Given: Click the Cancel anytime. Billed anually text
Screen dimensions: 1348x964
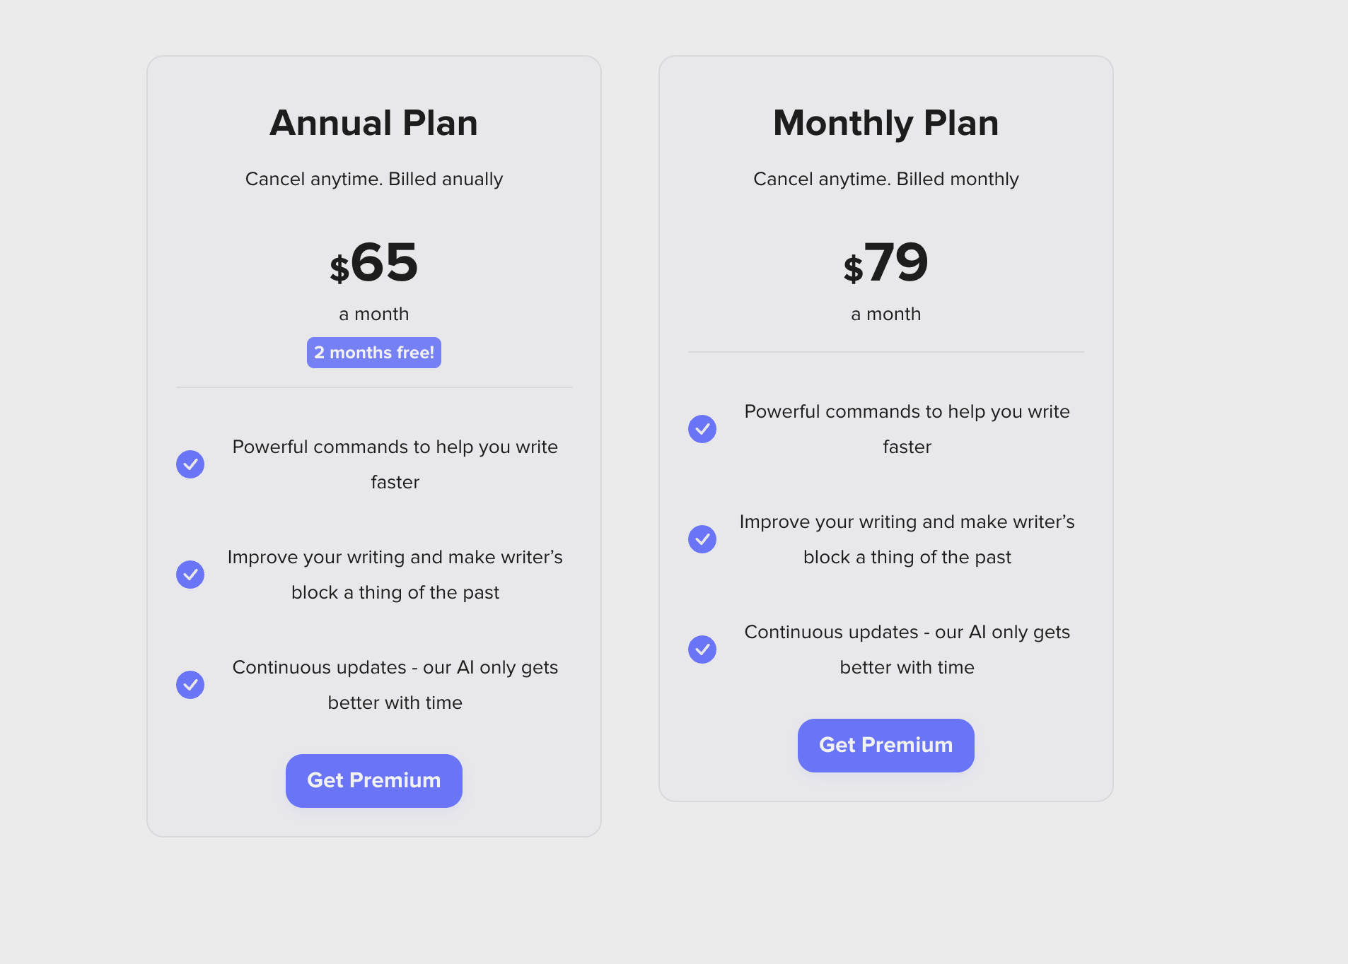Looking at the screenshot, I should (373, 179).
